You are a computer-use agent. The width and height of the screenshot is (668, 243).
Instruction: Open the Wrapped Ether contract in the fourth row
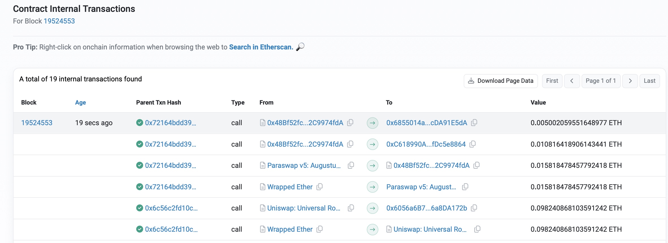tap(290, 187)
